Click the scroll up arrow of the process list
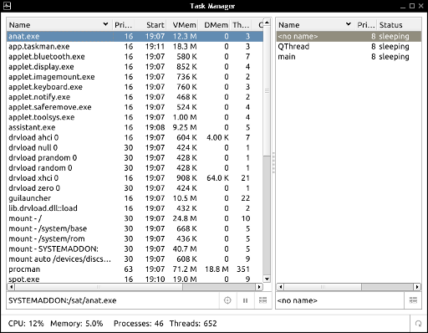Image resolution: width=428 pixels, height=333 pixels. 267,23
